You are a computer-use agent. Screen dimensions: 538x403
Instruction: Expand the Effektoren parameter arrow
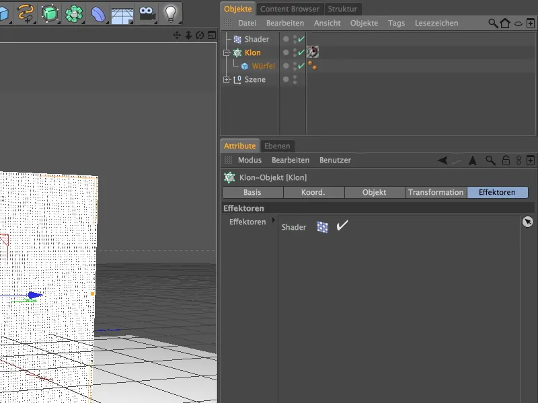click(274, 220)
